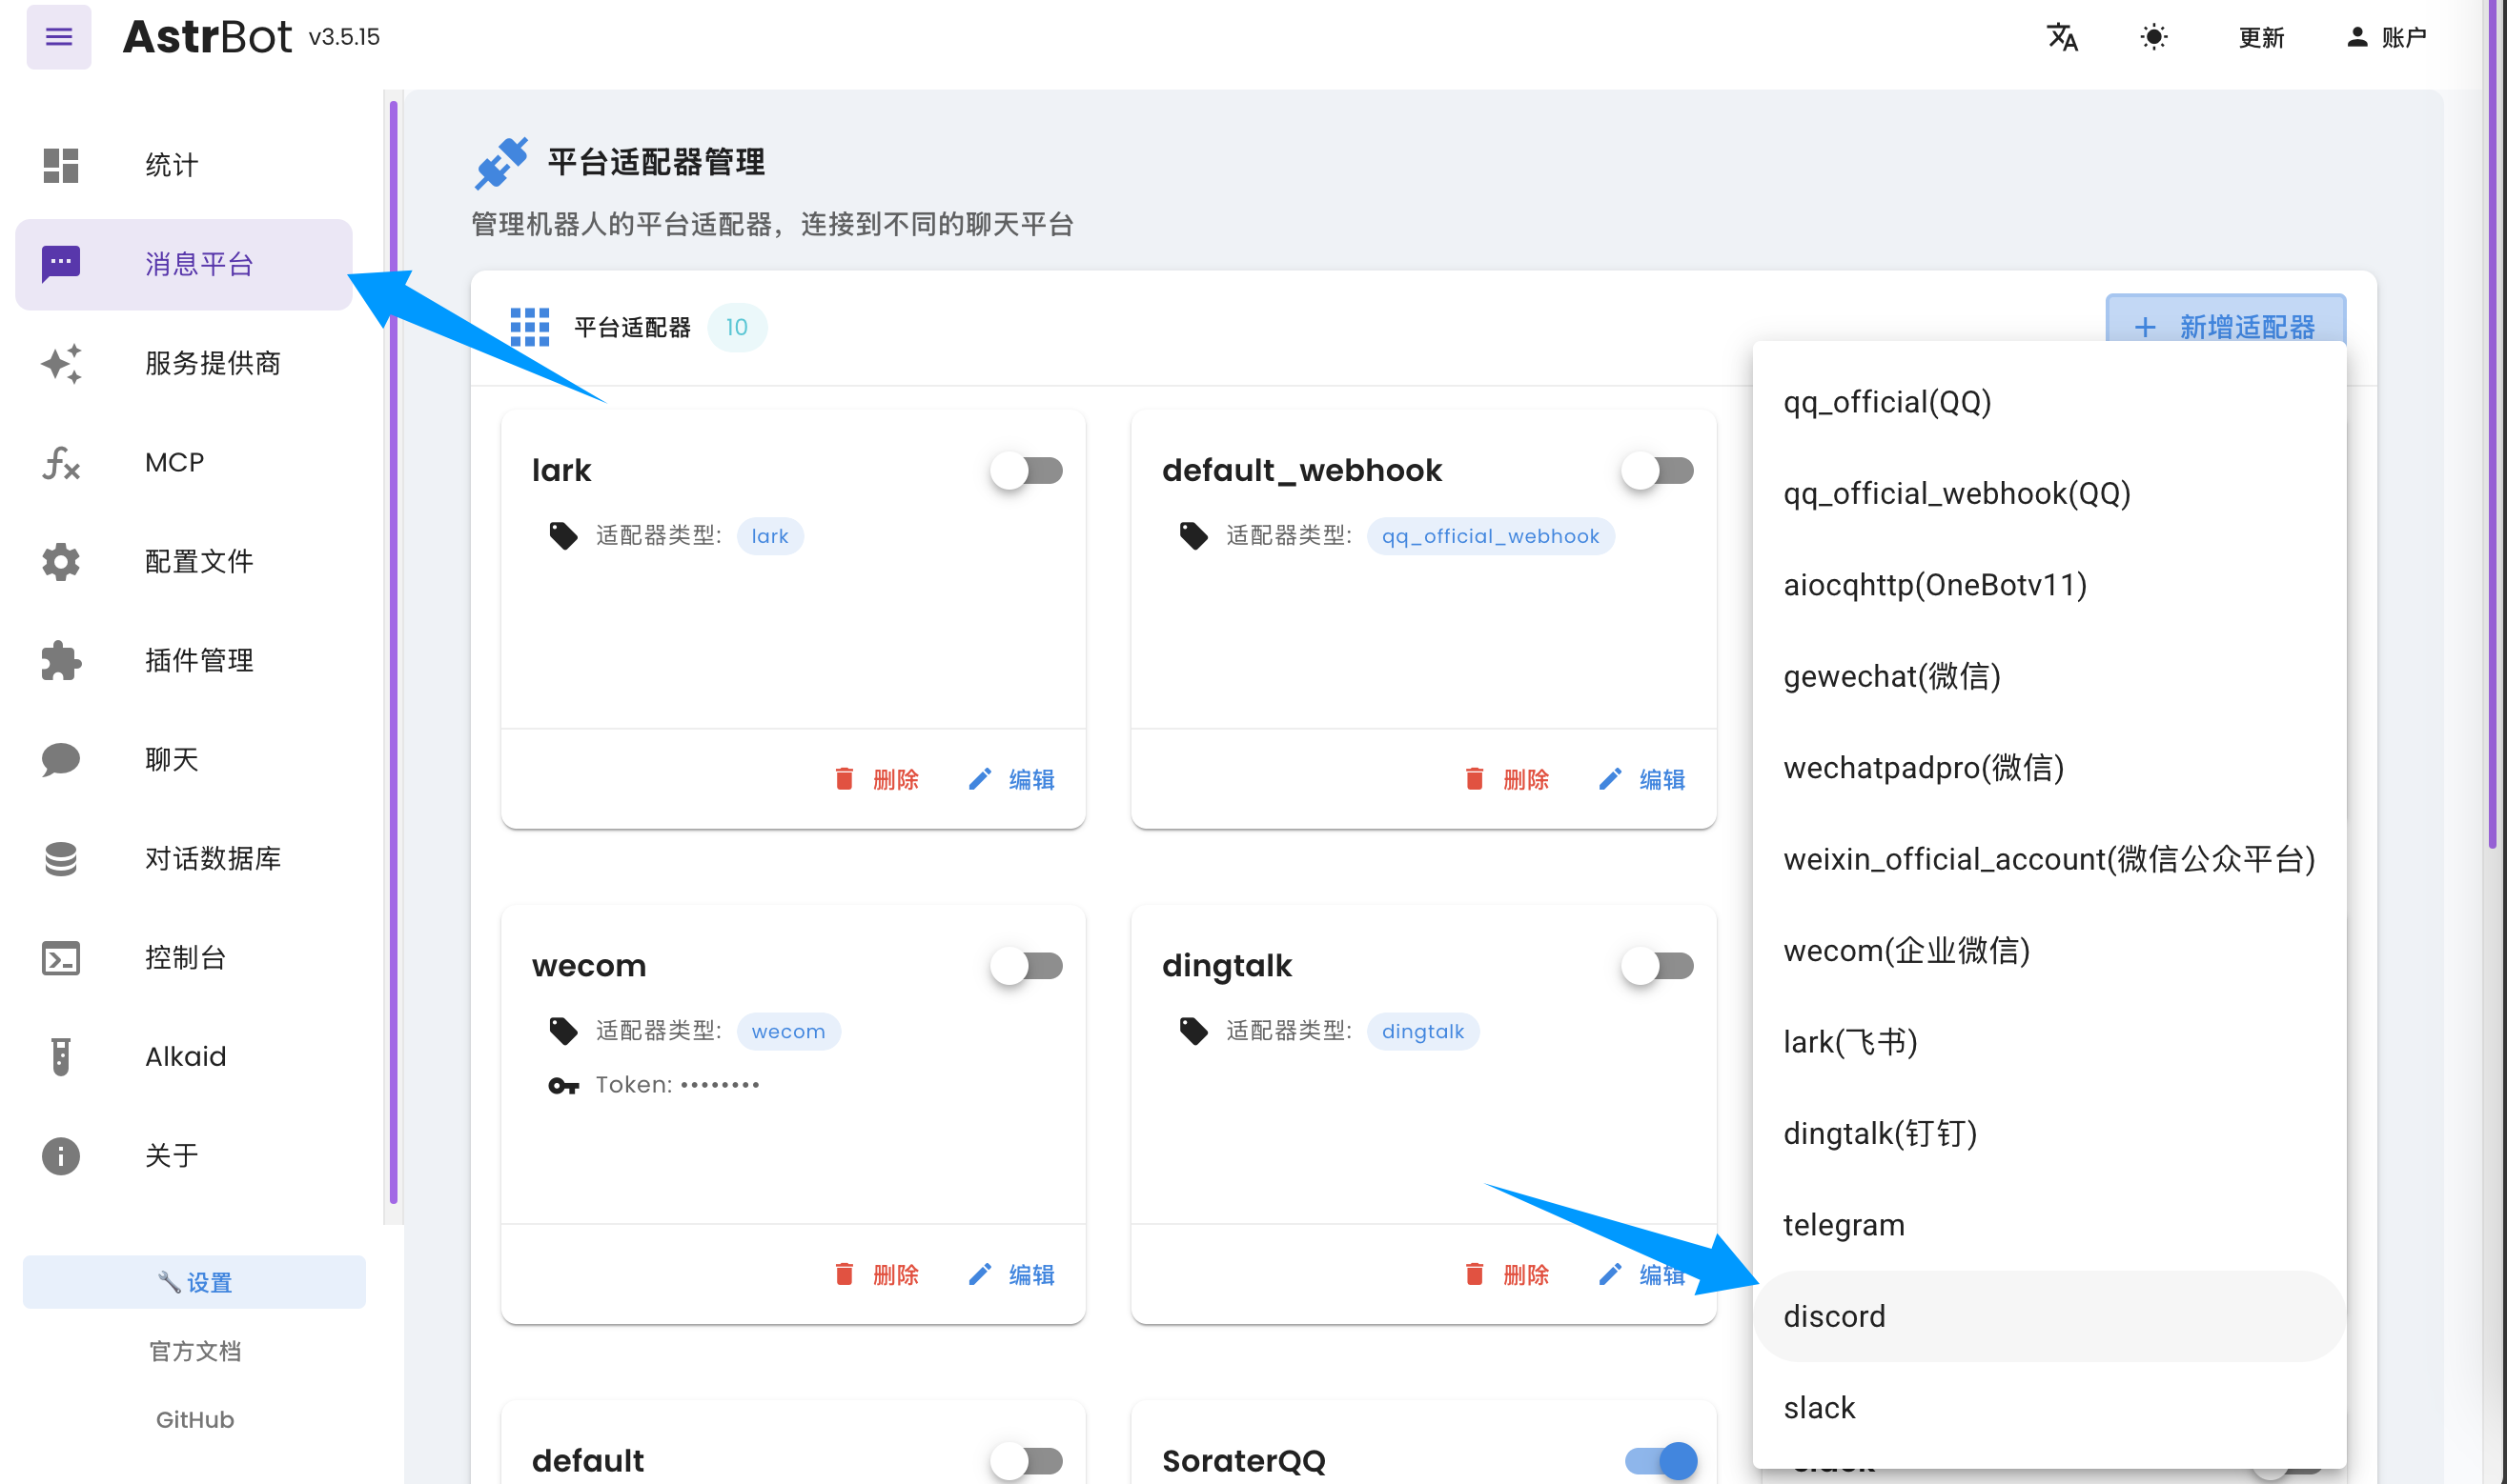This screenshot has width=2507, height=1484.
Task: Click the key icon beside wecom Token
Action: click(563, 1085)
